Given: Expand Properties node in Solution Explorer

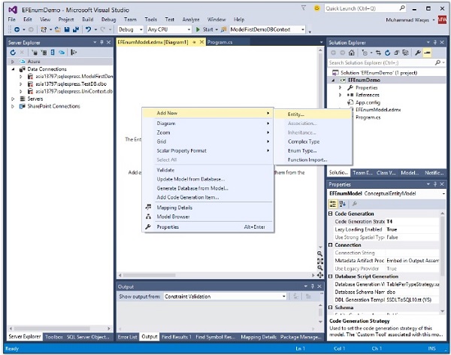Looking at the screenshot, I should coord(340,87).
